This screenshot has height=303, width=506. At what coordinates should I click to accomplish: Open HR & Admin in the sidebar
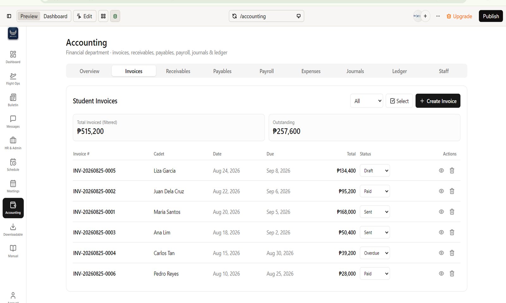13,143
